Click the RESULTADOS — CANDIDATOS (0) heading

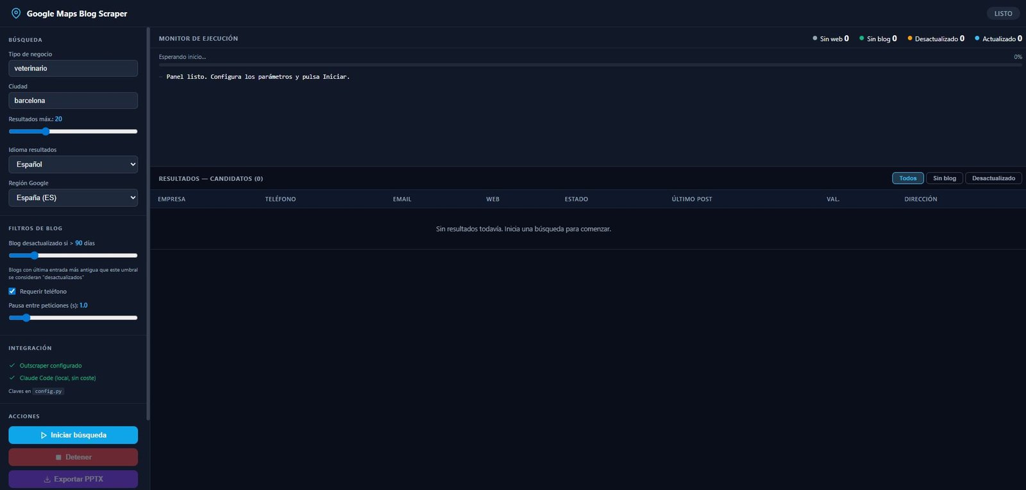(211, 179)
